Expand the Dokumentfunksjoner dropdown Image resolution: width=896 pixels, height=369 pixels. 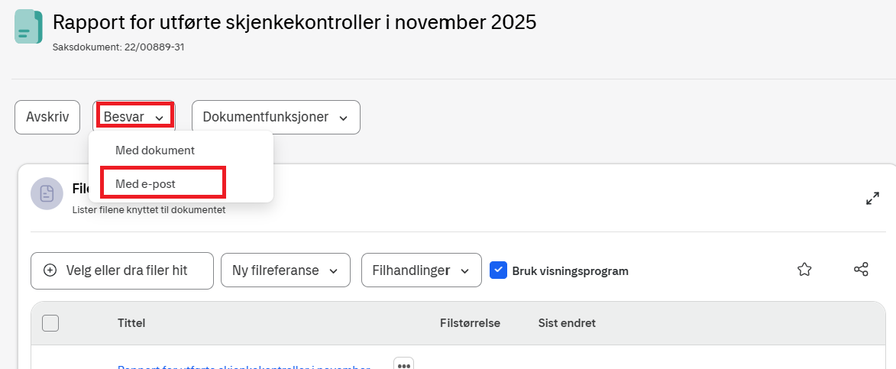275,117
